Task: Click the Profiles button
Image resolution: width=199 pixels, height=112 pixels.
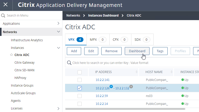Action: point(180,51)
